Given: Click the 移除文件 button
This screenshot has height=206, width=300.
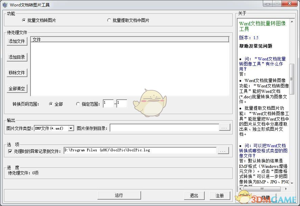Looking at the screenshot, I should [x=17, y=73].
